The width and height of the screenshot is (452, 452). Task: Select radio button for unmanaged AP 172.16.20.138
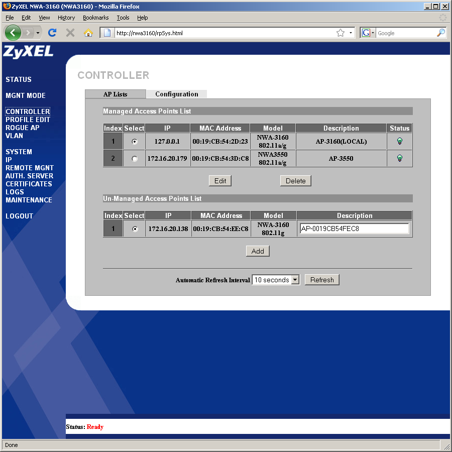135,229
